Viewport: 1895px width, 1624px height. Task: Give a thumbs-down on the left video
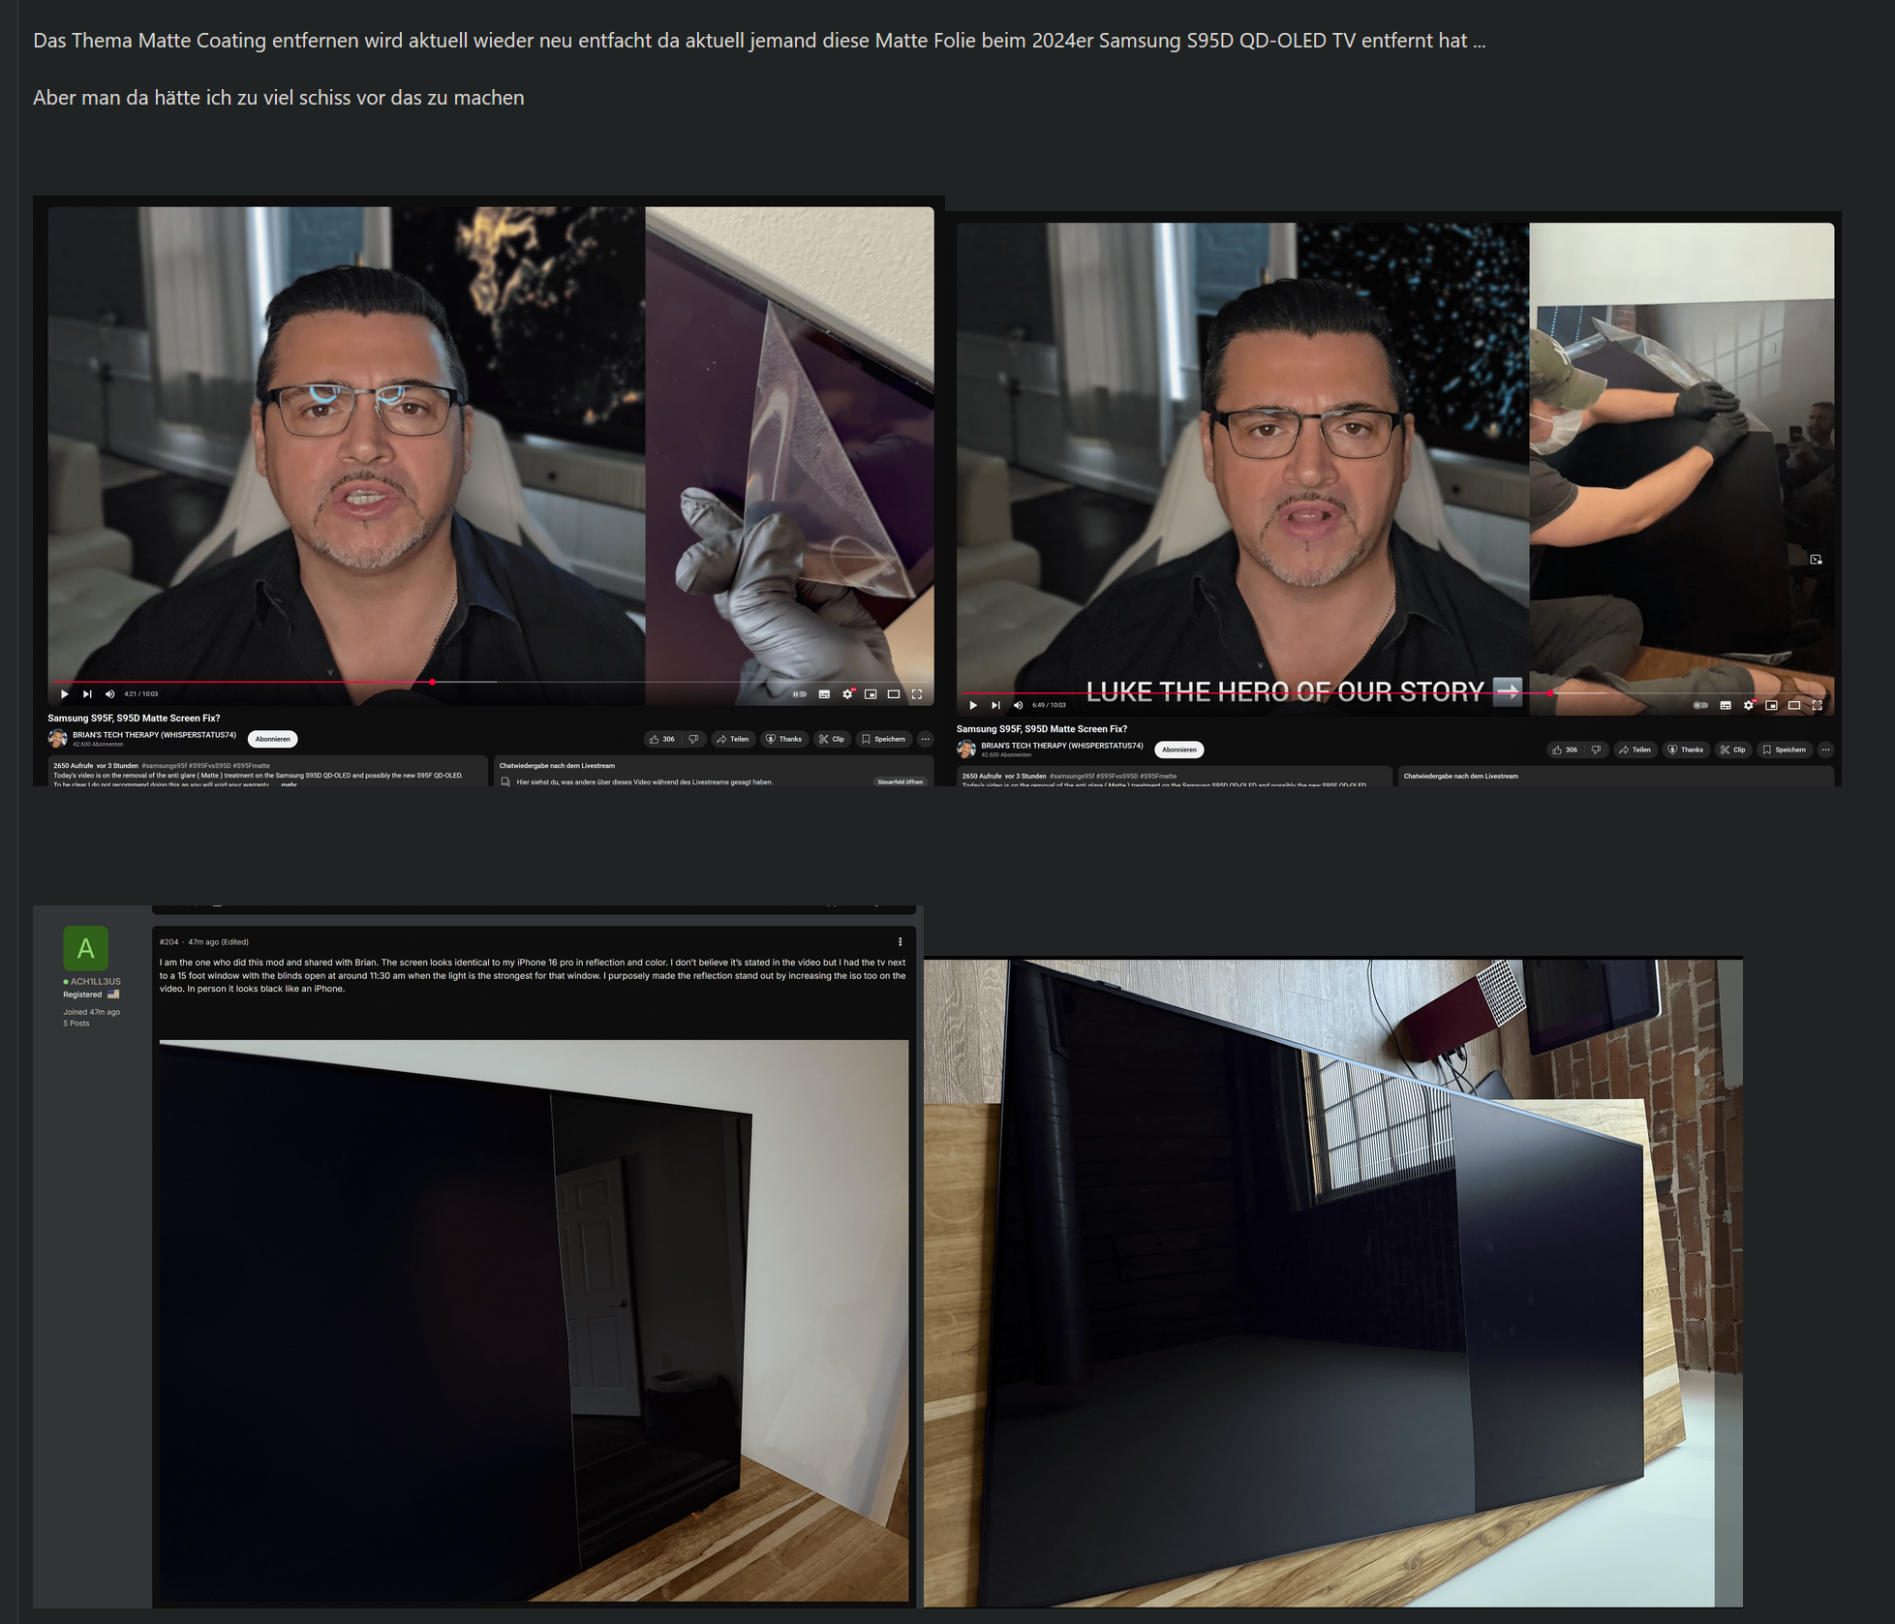(x=694, y=739)
